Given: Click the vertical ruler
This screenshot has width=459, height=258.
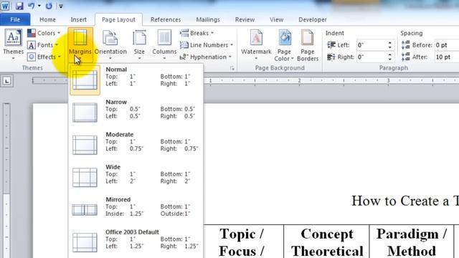Looking at the screenshot, I should (6, 181).
